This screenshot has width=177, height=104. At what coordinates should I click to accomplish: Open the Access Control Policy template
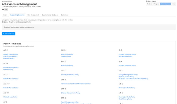click(11, 54)
